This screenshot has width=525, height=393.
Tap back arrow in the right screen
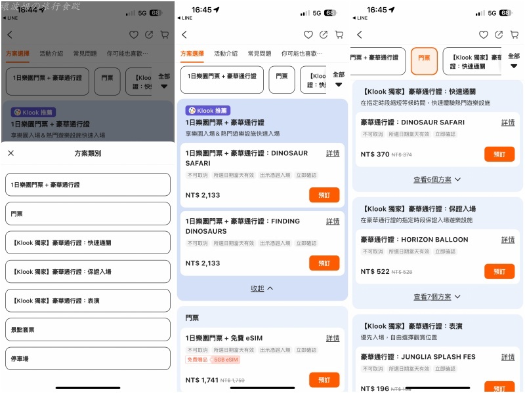click(359, 35)
